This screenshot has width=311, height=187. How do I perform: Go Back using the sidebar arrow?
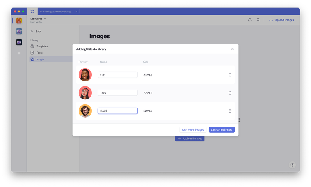(36, 31)
